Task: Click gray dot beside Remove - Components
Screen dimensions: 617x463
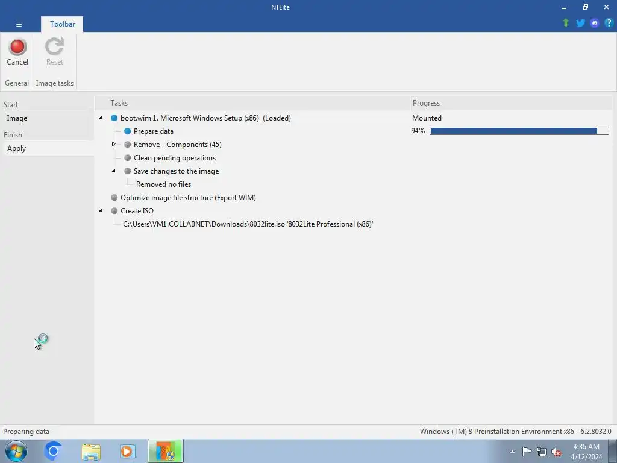Action: tap(128, 145)
